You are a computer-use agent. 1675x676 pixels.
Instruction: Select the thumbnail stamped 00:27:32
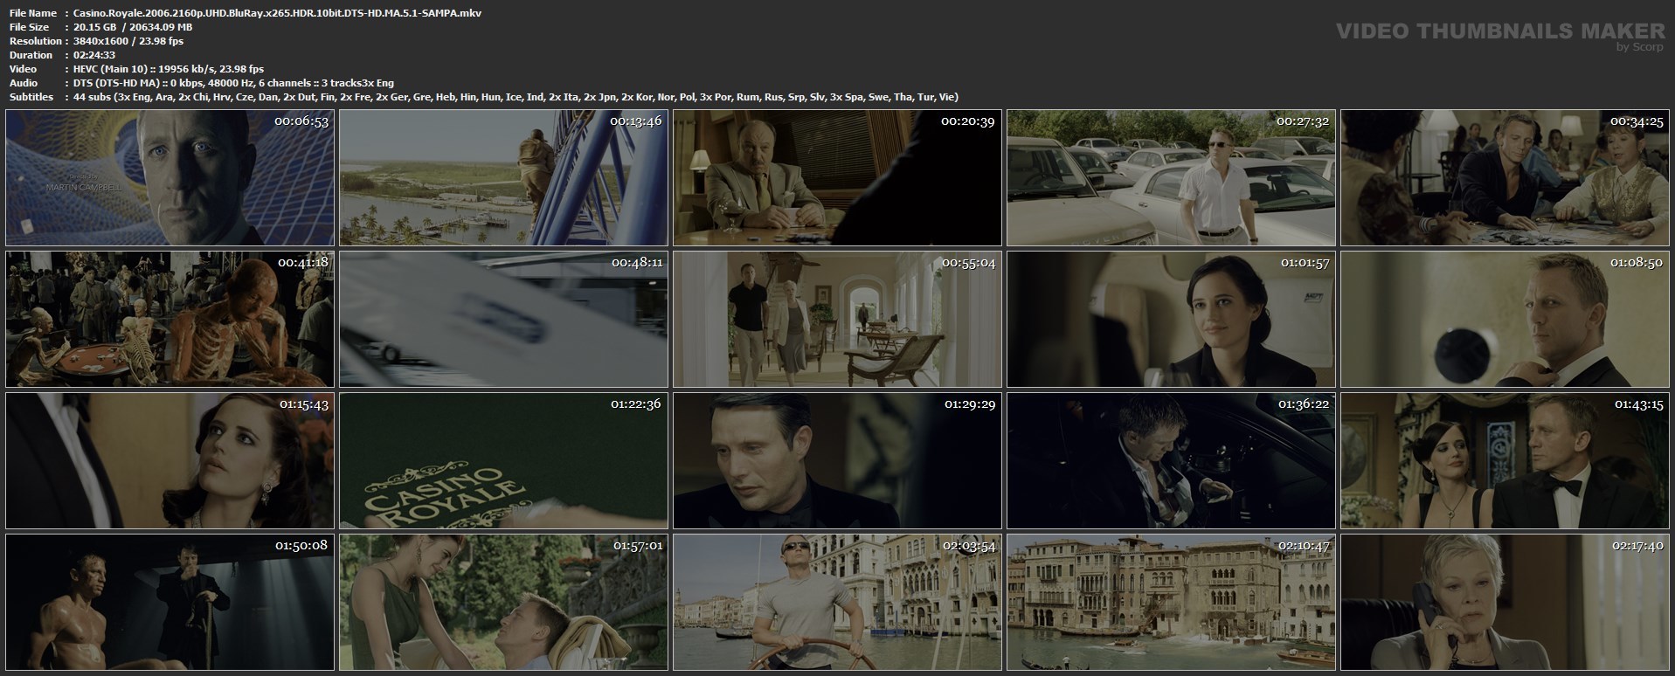coord(1171,177)
